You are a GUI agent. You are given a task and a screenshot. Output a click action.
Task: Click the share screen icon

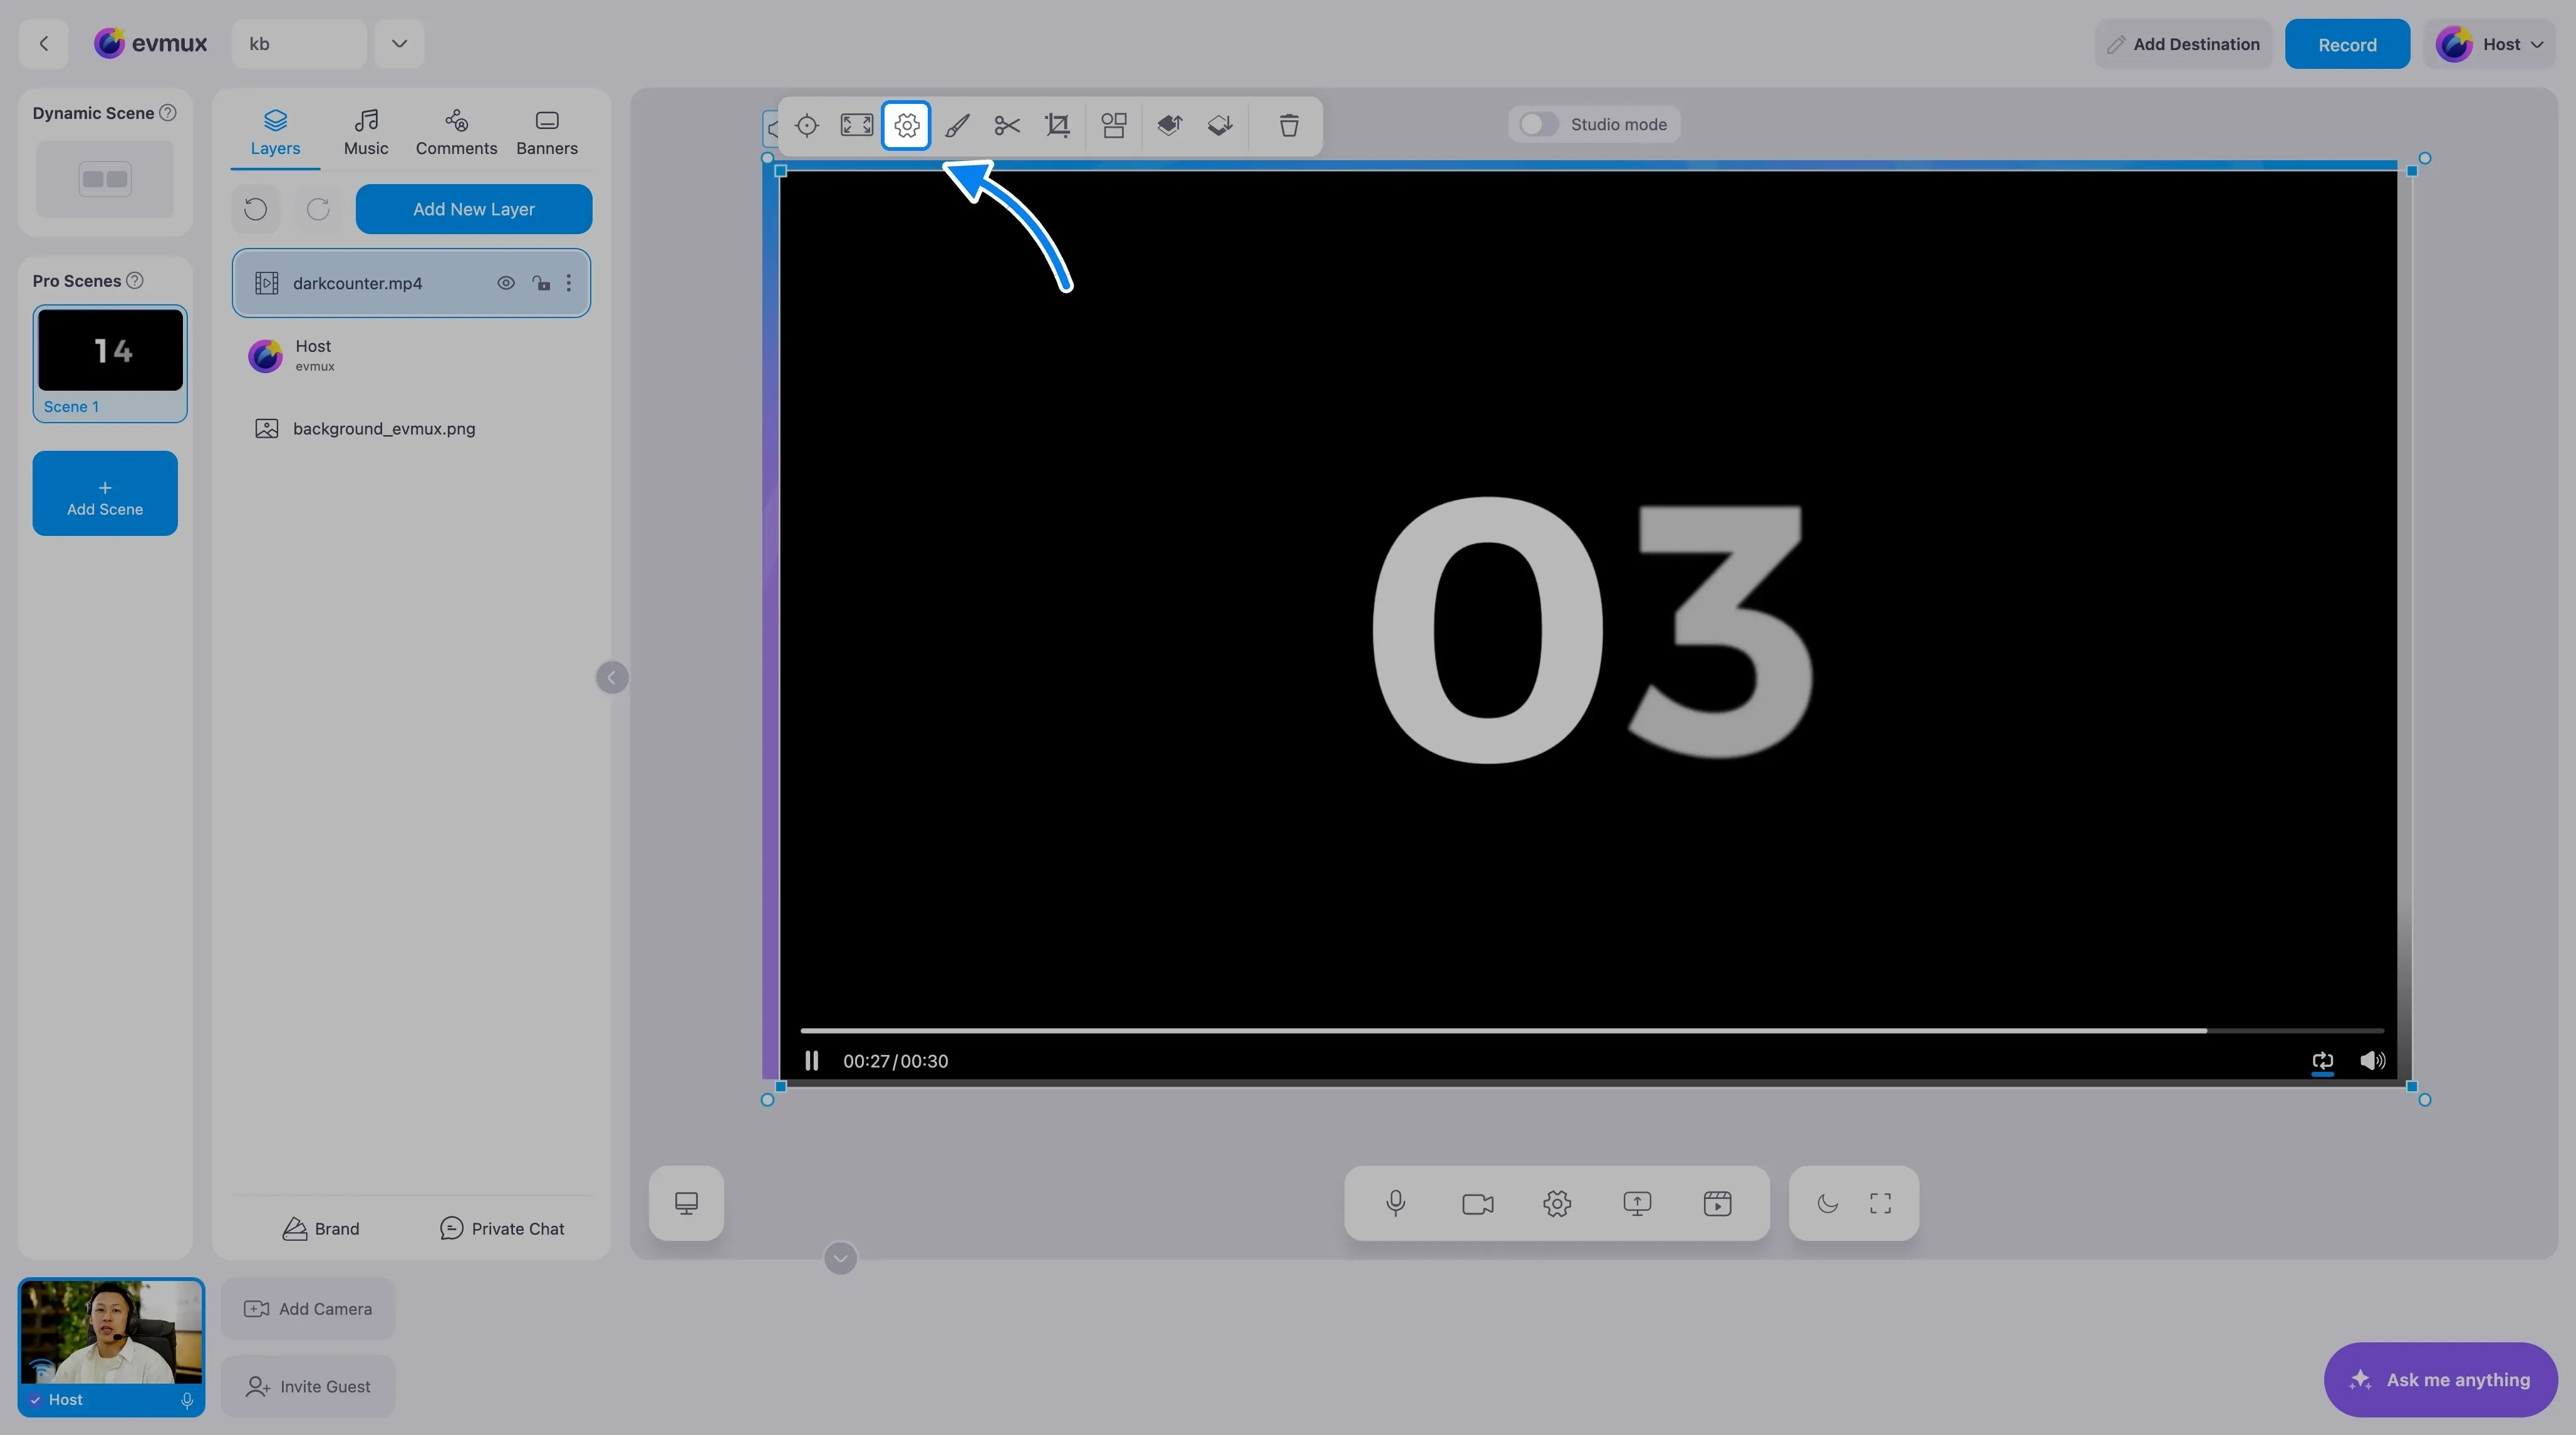tap(1637, 1203)
